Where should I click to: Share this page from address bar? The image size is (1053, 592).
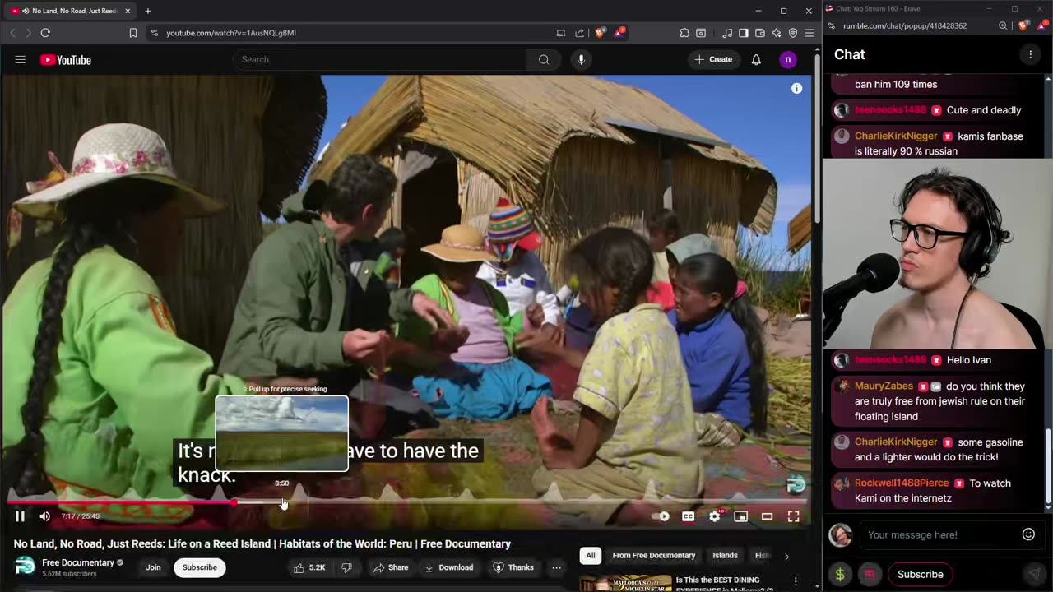coord(580,33)
